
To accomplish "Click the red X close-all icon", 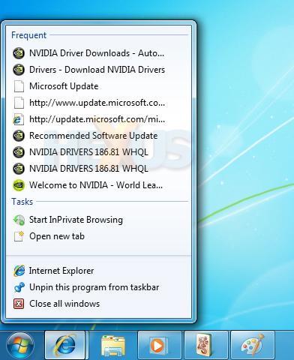I will (19, 304).
